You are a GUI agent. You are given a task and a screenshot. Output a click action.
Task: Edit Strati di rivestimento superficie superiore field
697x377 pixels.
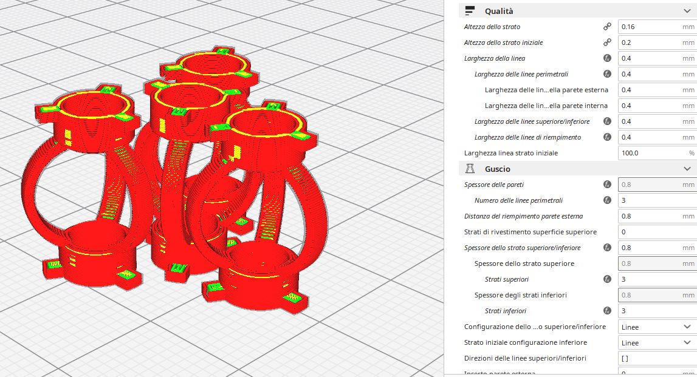coord(658,232)
